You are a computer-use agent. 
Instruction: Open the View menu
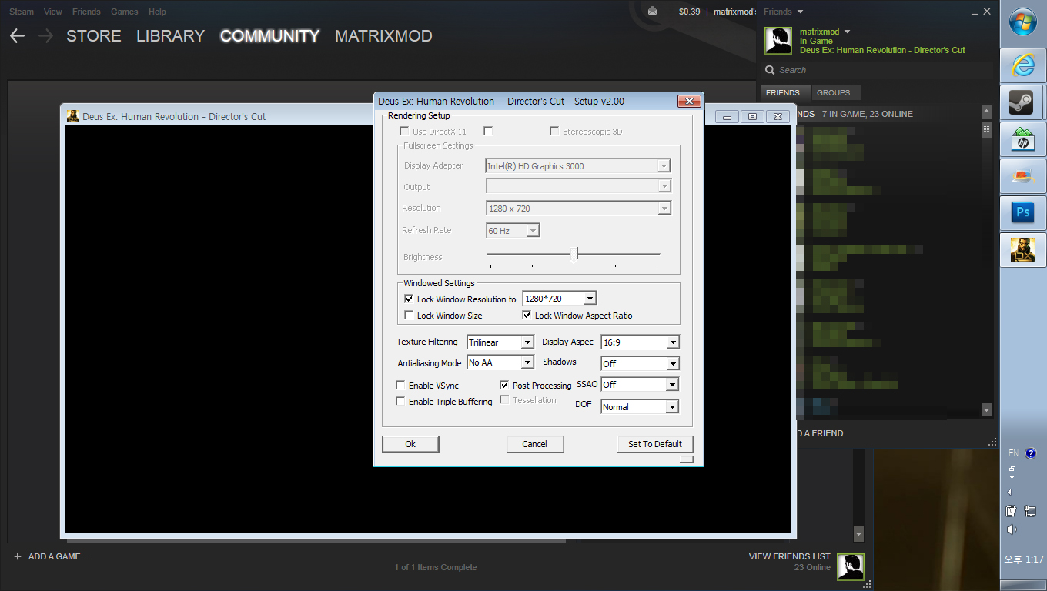[x=53, y=12]
